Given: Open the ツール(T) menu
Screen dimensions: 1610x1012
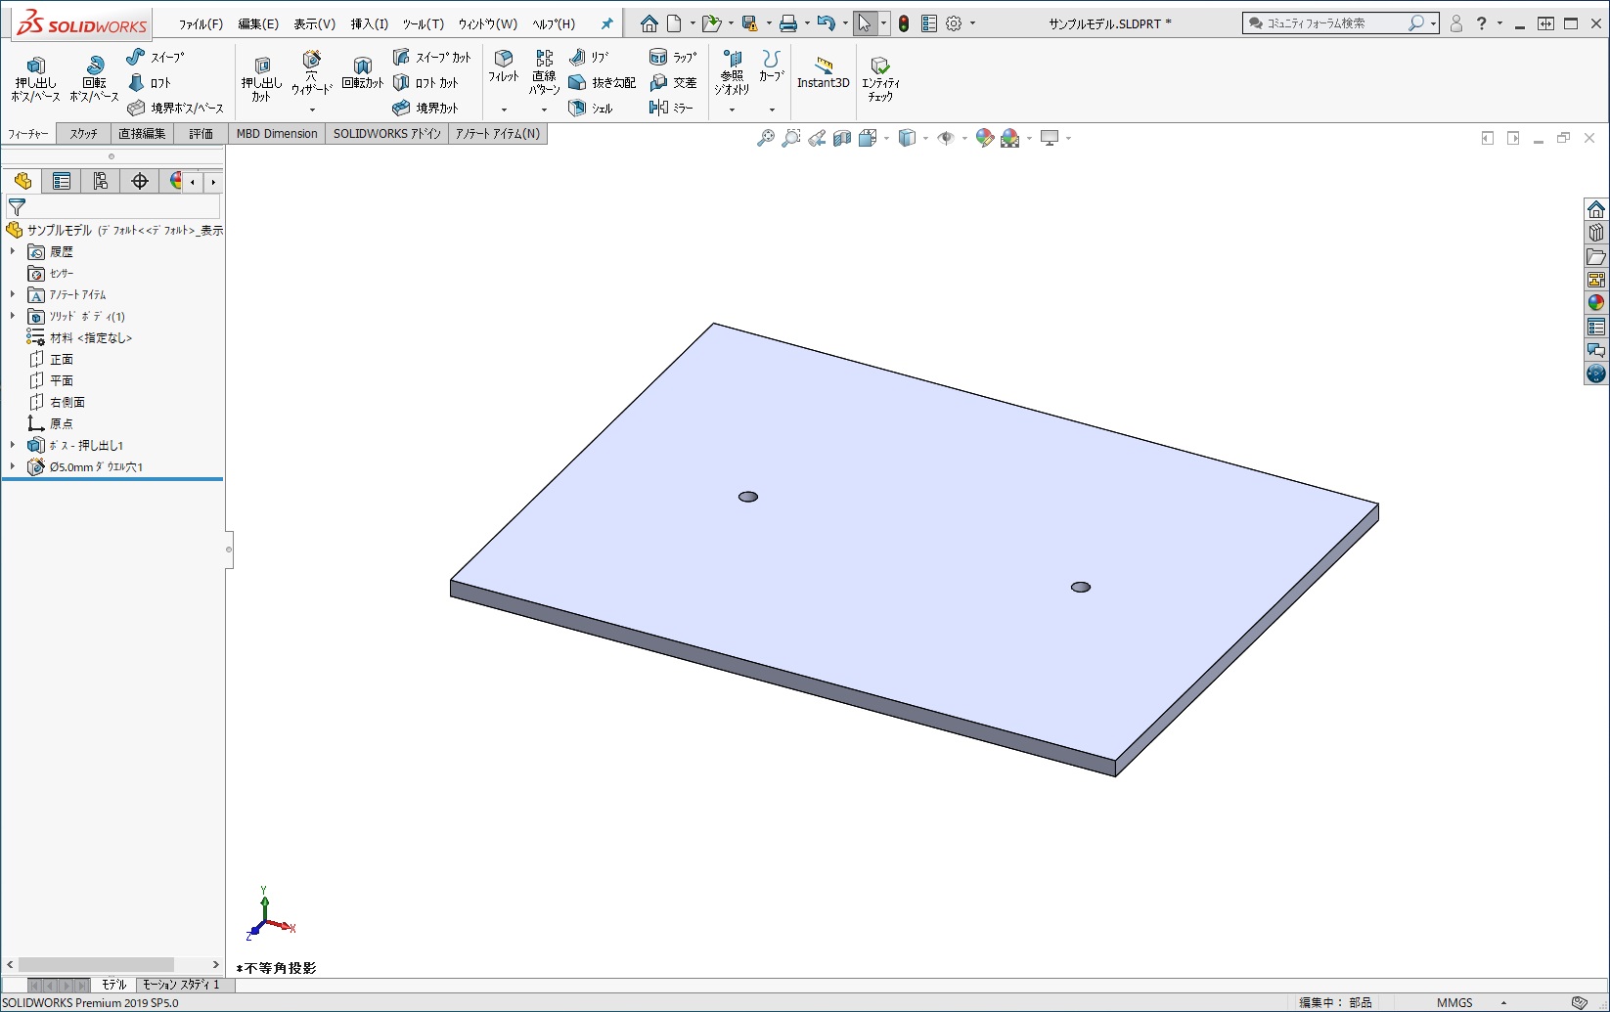Looking at the screenshot, I should click(423, 23).
